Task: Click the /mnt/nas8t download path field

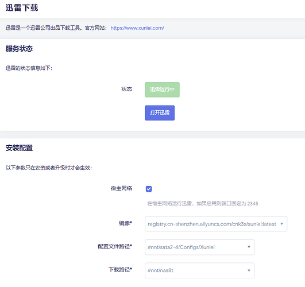Action: tap(199, 270)
